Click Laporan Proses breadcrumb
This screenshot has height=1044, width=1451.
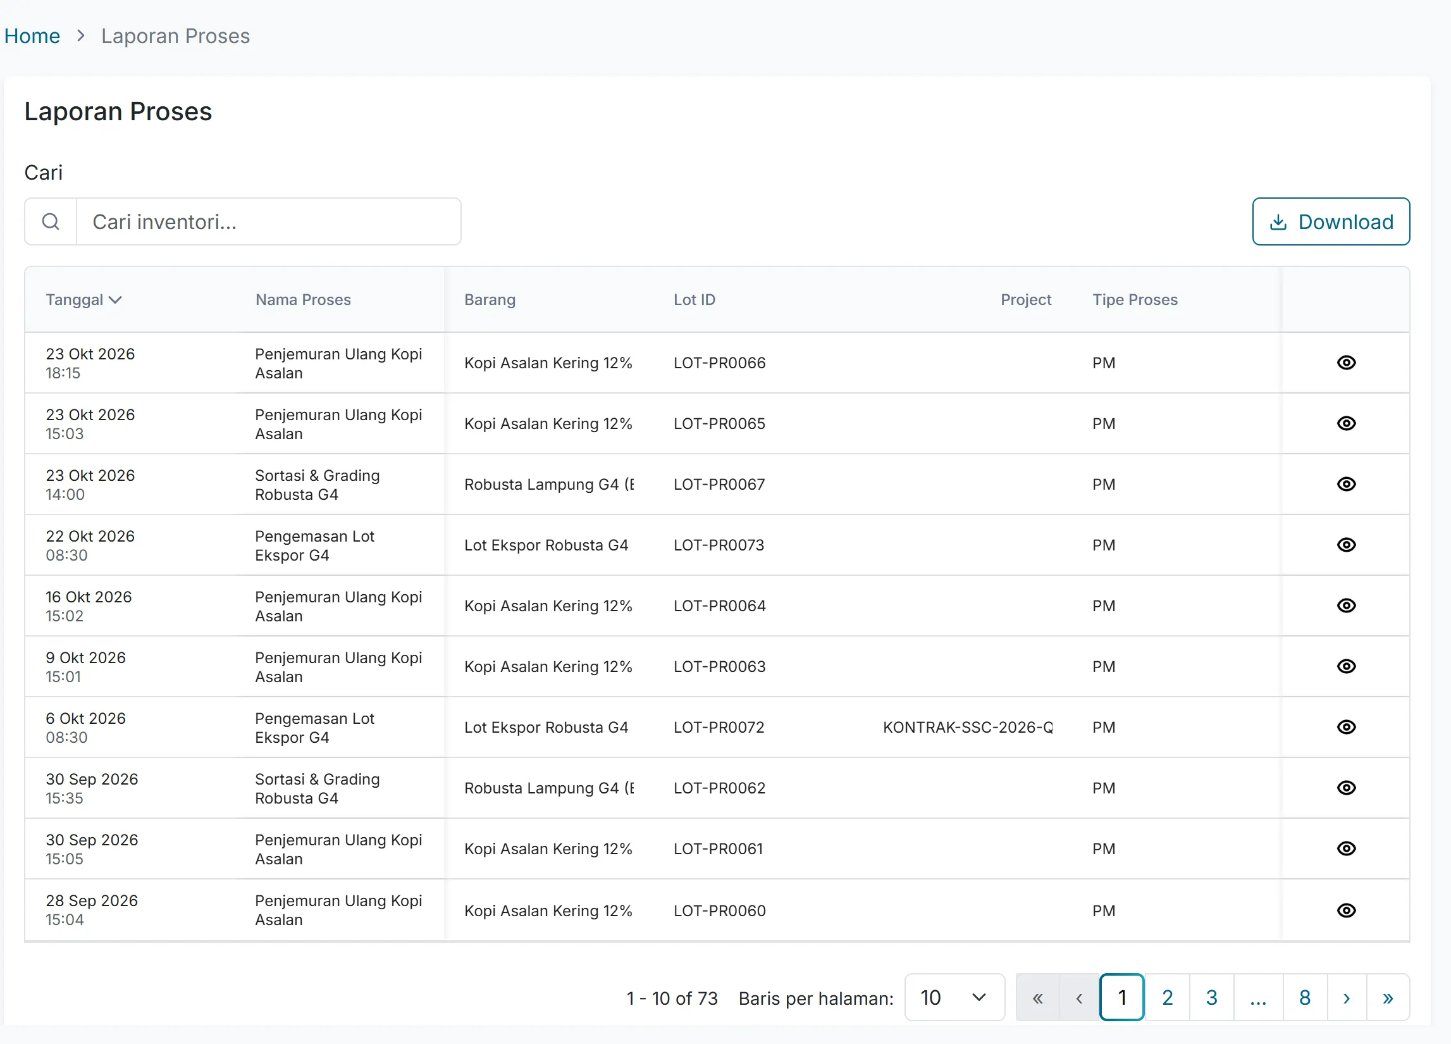tap(175, 36)
